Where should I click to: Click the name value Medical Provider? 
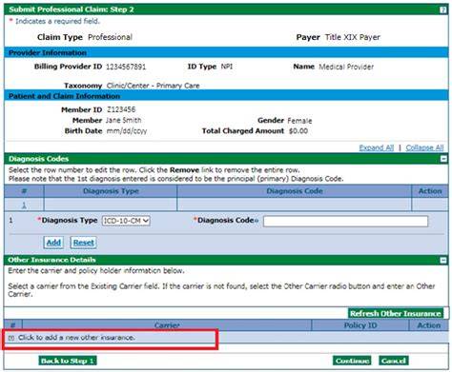tap(346, 67)
